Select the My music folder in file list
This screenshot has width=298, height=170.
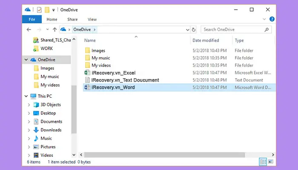(101, 58)
